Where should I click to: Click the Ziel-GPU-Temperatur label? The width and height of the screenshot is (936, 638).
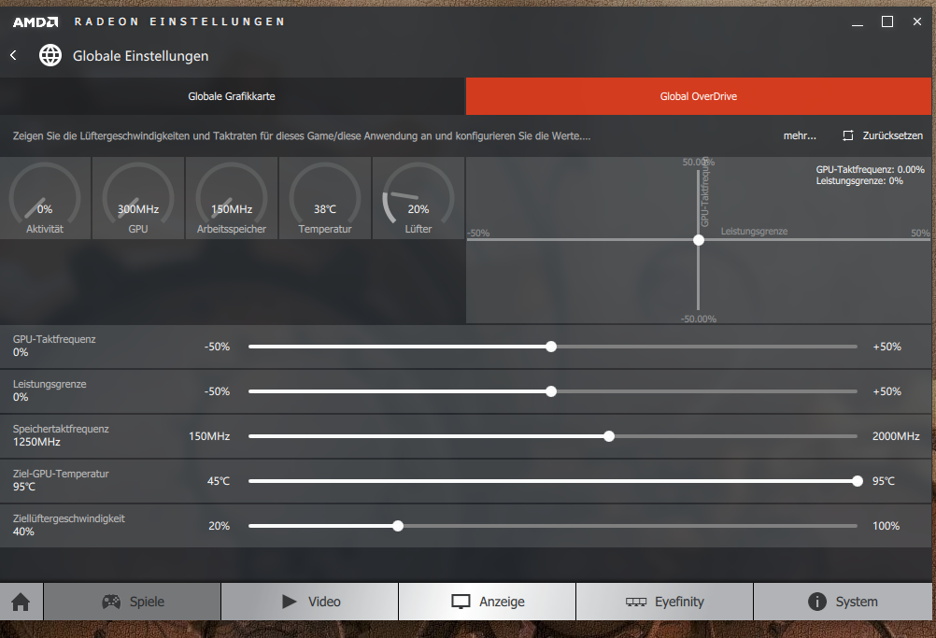click(61, 474)
